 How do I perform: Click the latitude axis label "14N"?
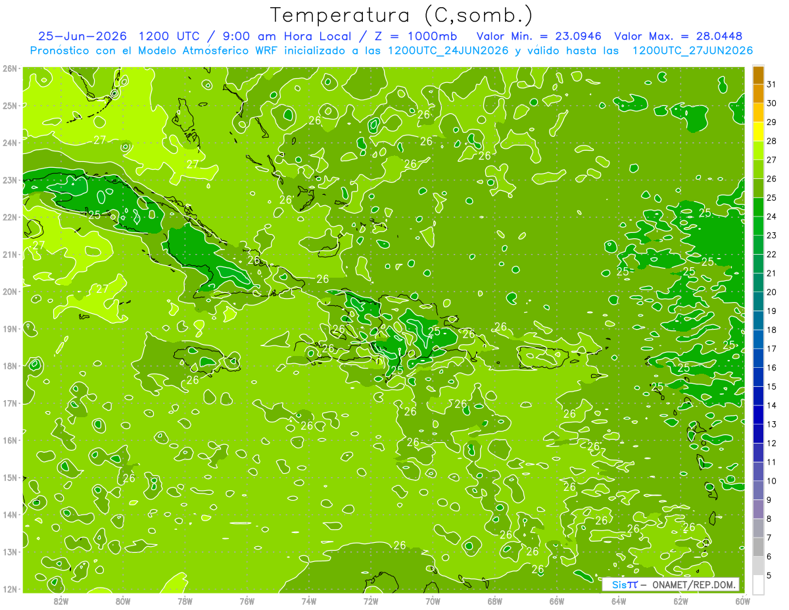click(x=9, y=515)
